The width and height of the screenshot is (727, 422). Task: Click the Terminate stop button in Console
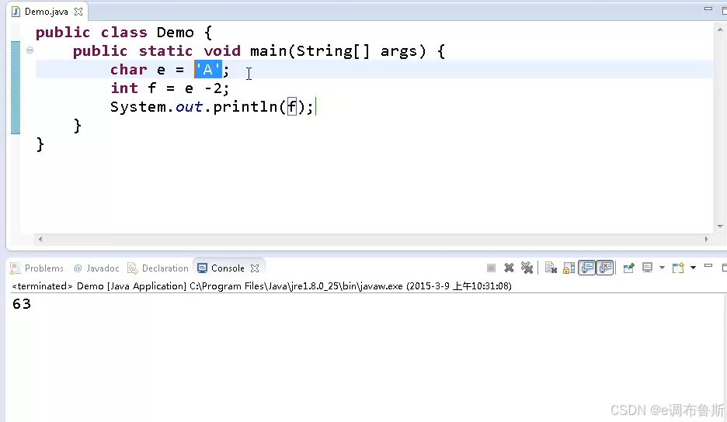(491, 268)
